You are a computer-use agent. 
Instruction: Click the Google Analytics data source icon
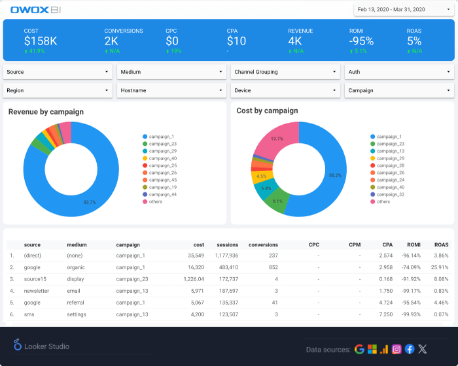click(x=384, y=349)
